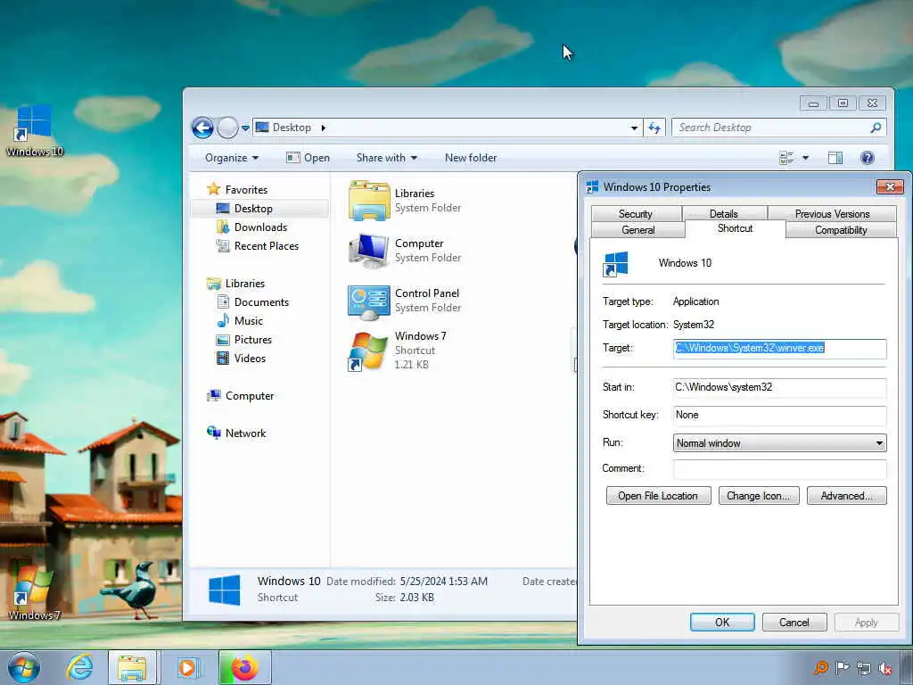Switch to the Previous Versions tab
The image size is (913, 685).
832,213
